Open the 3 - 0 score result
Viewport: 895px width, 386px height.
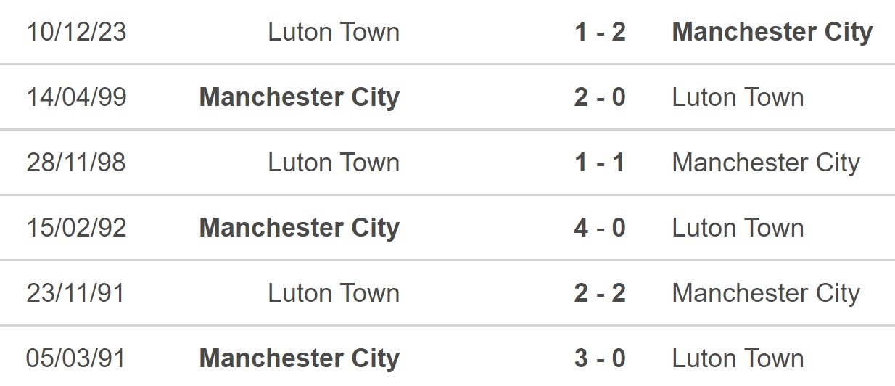pos(600,358)
